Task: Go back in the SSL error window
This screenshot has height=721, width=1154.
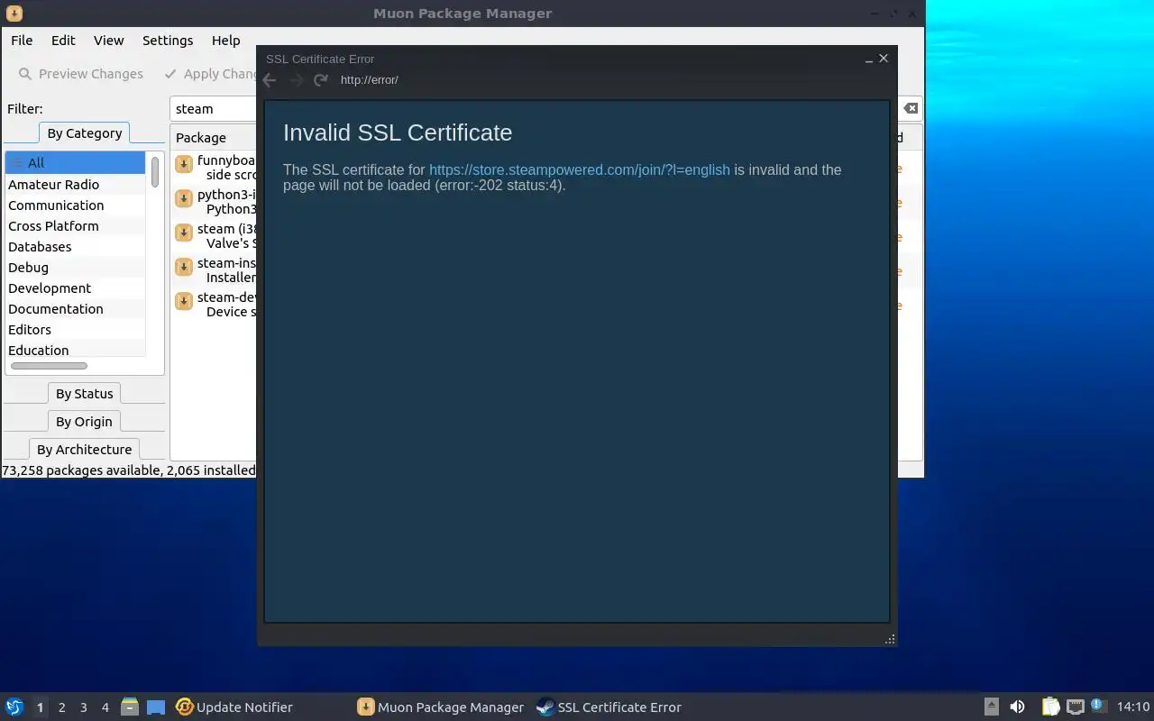Action: pyautogui.click(x=270, y=80)
